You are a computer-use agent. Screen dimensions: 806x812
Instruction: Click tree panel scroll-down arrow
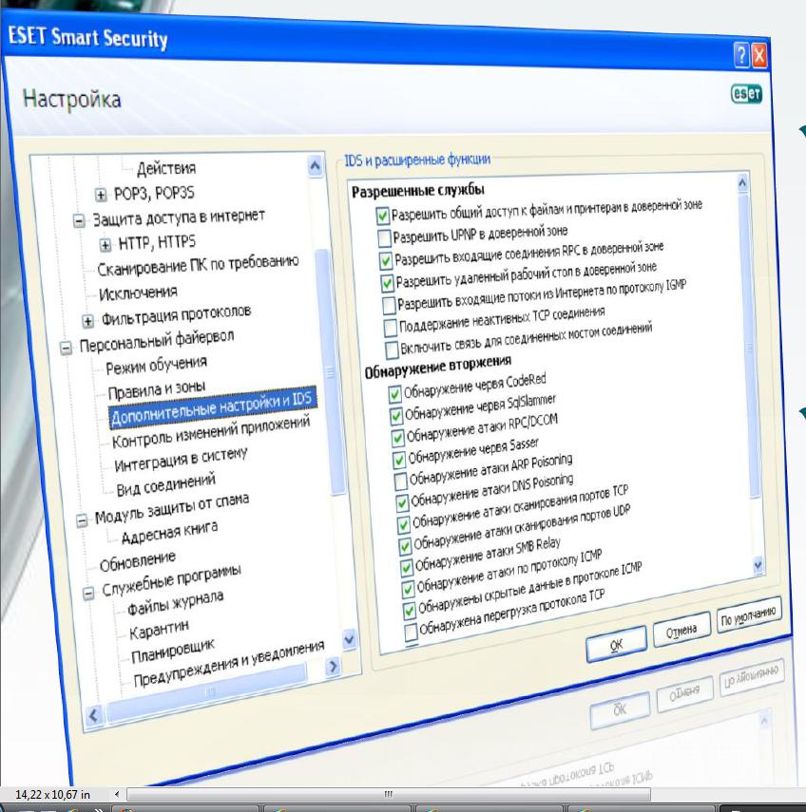(x=349, y=639)
